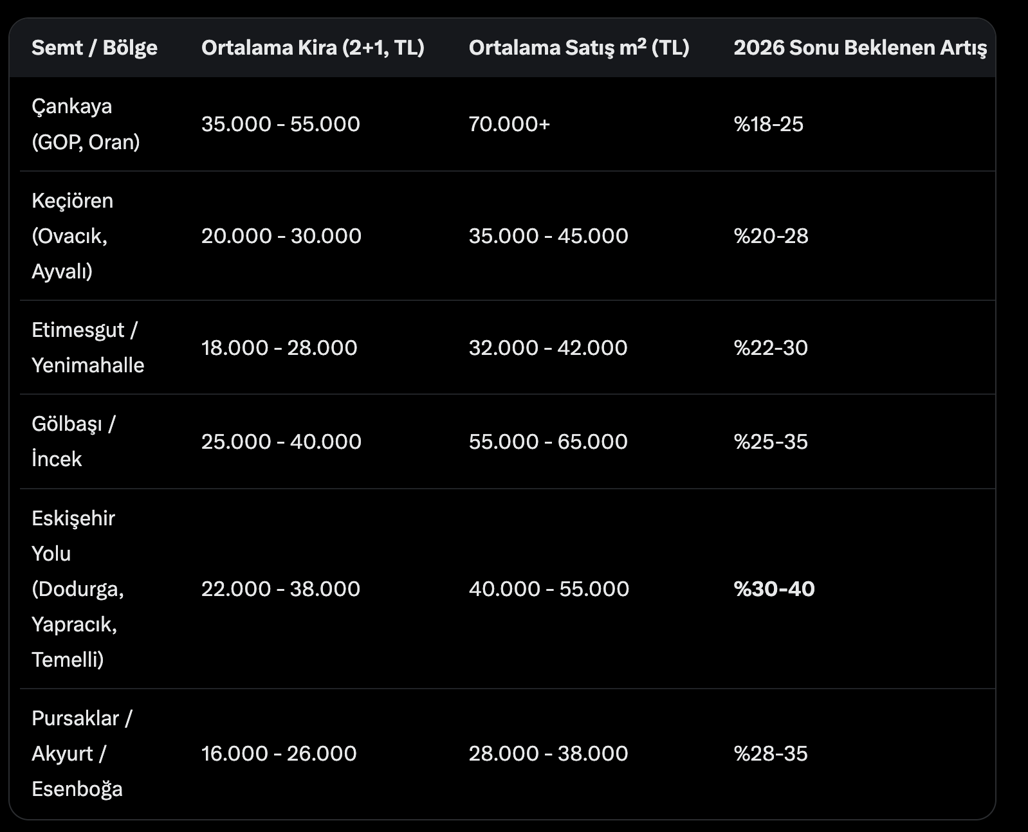
Task: Click the Semt / Bölge column header
Action: pyautogui.click(x=95, y=48)
